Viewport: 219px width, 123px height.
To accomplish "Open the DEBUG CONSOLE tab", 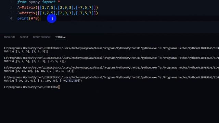I will [x=42, y=37].
